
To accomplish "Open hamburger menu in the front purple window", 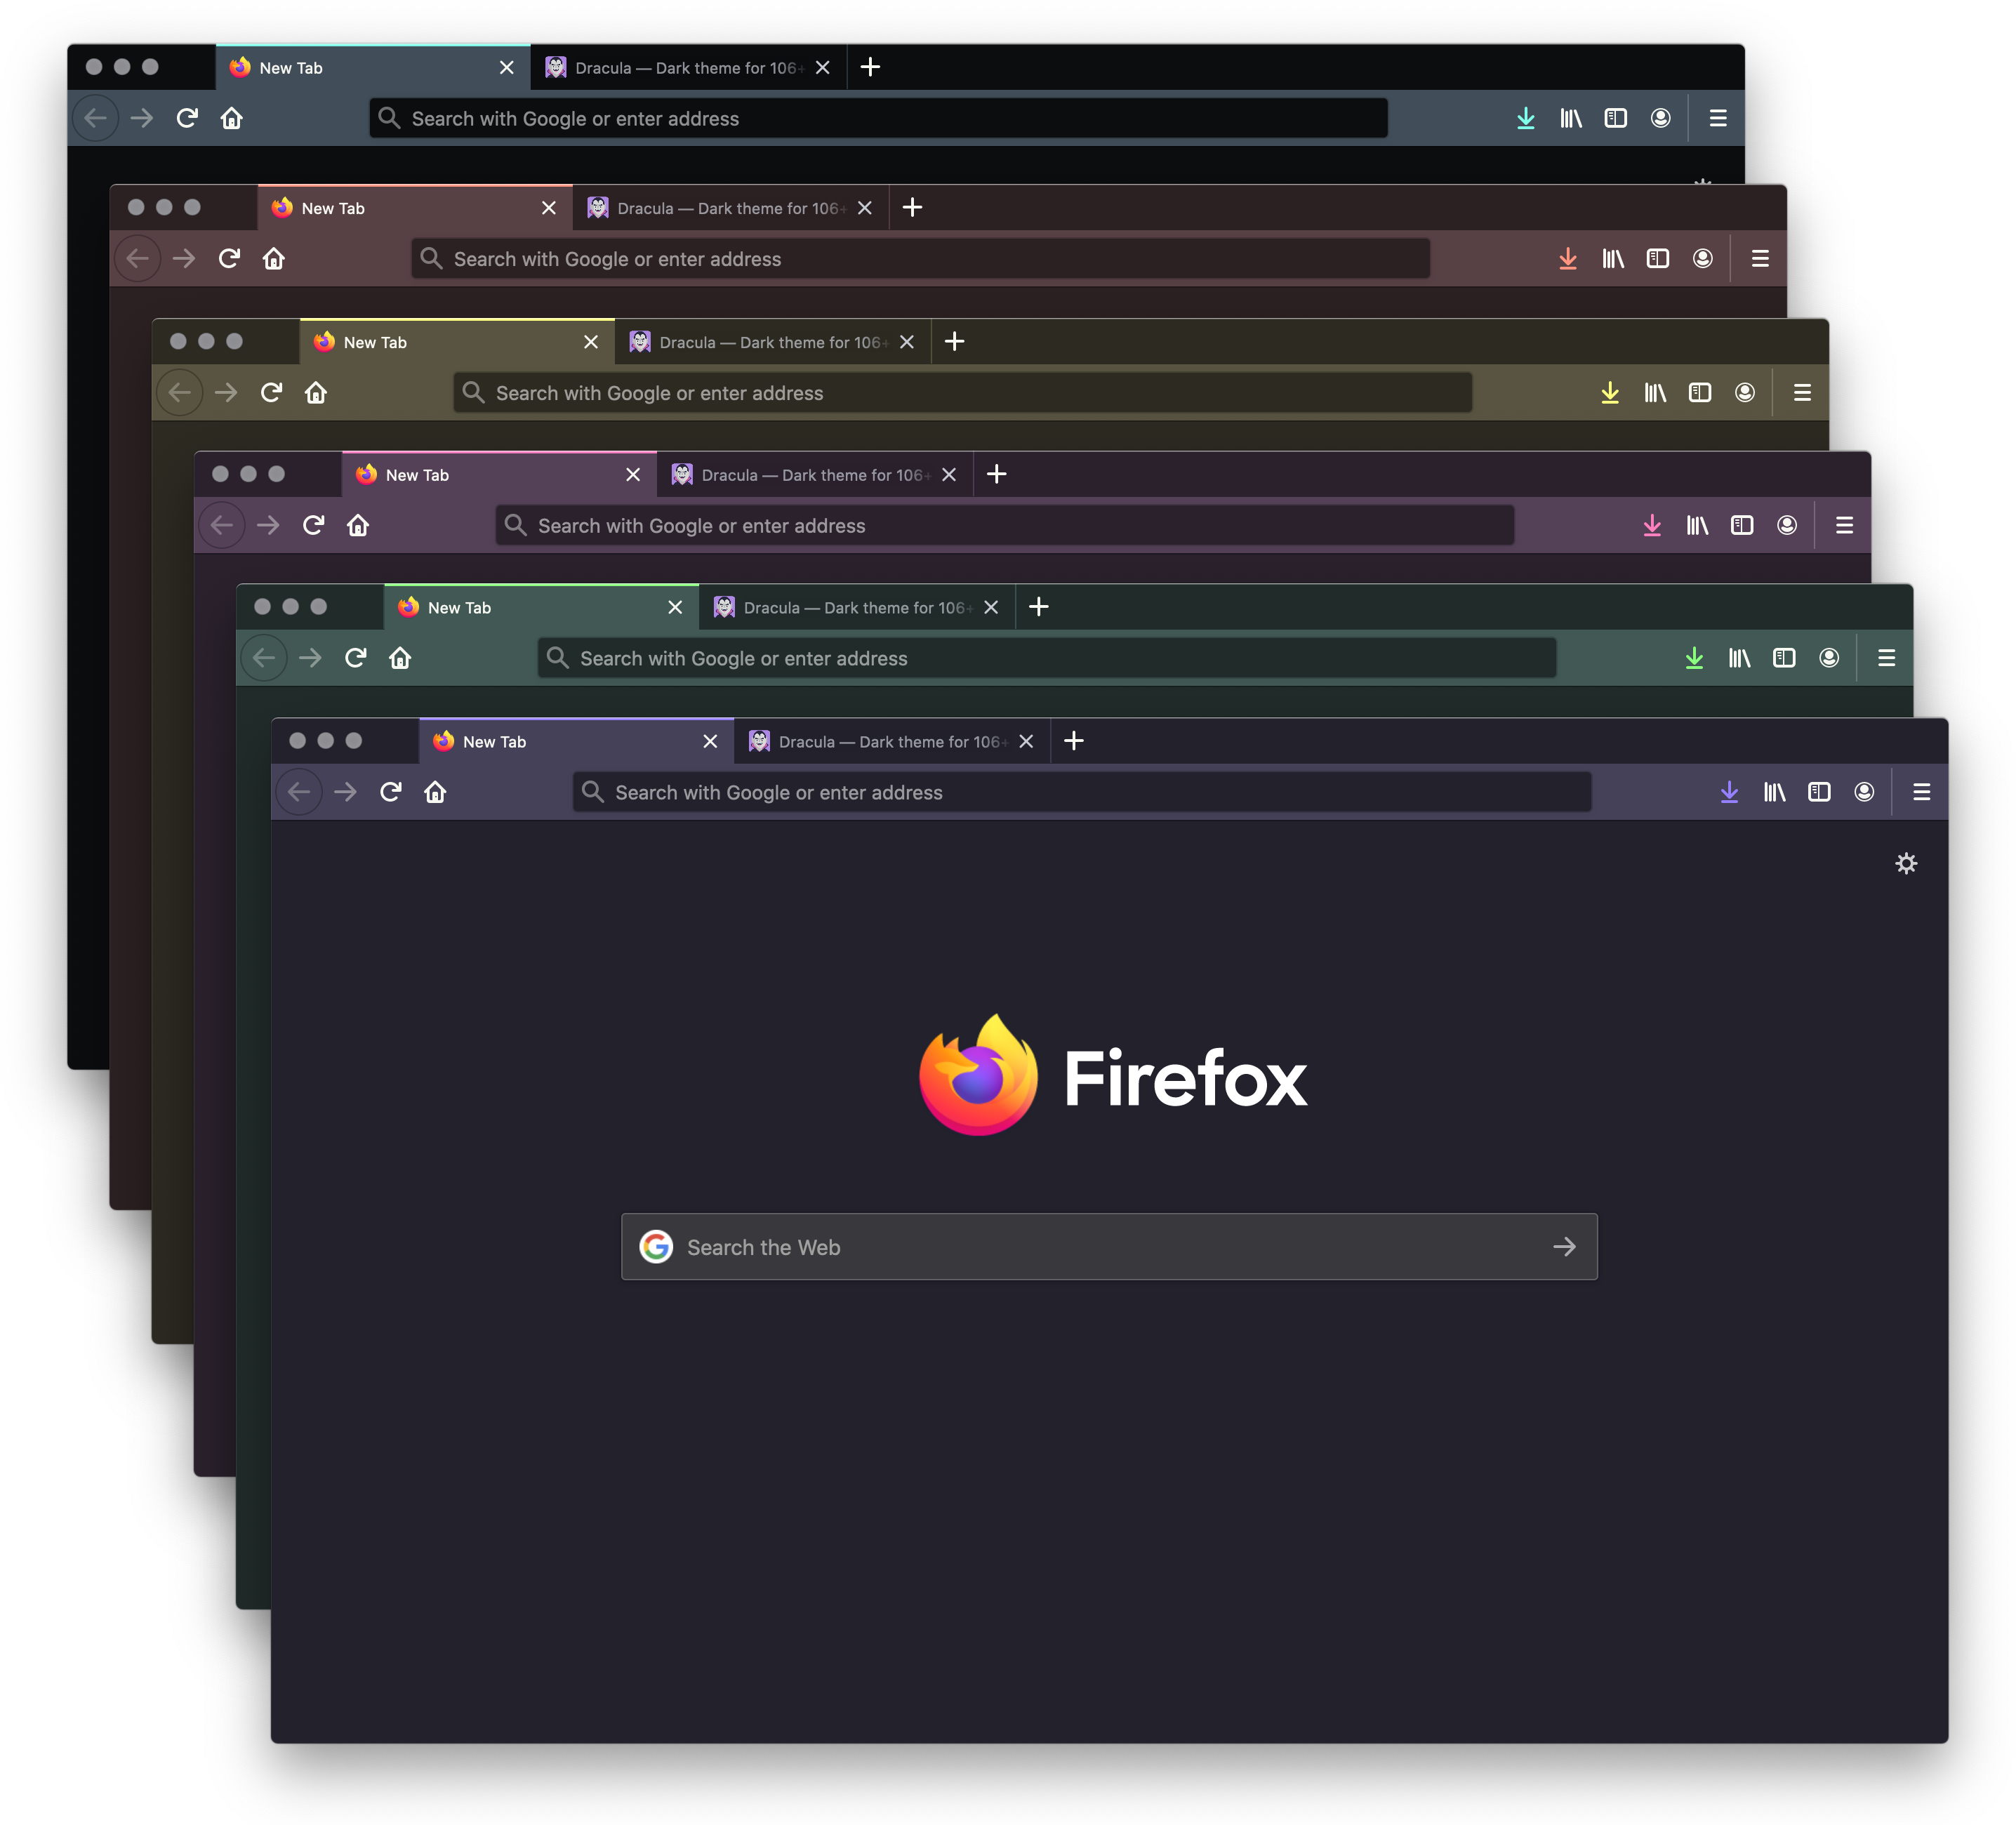I will pos(1921,792).
